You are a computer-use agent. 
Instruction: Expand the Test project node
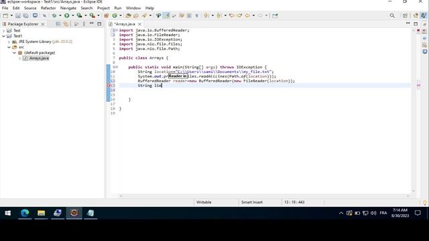(3, 31)
